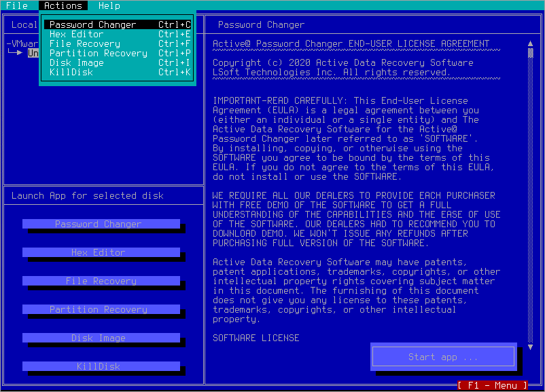Screen dimensions: 545x392
Task: Launch the File Recovery app button
Action: [101, 281]
